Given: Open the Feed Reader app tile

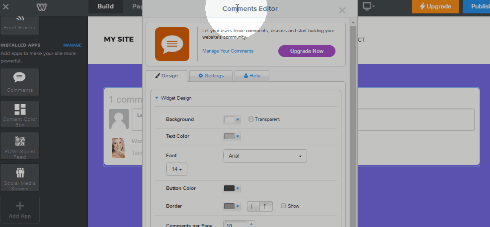Looking at the screenshot, I should [x=20, y=25].
